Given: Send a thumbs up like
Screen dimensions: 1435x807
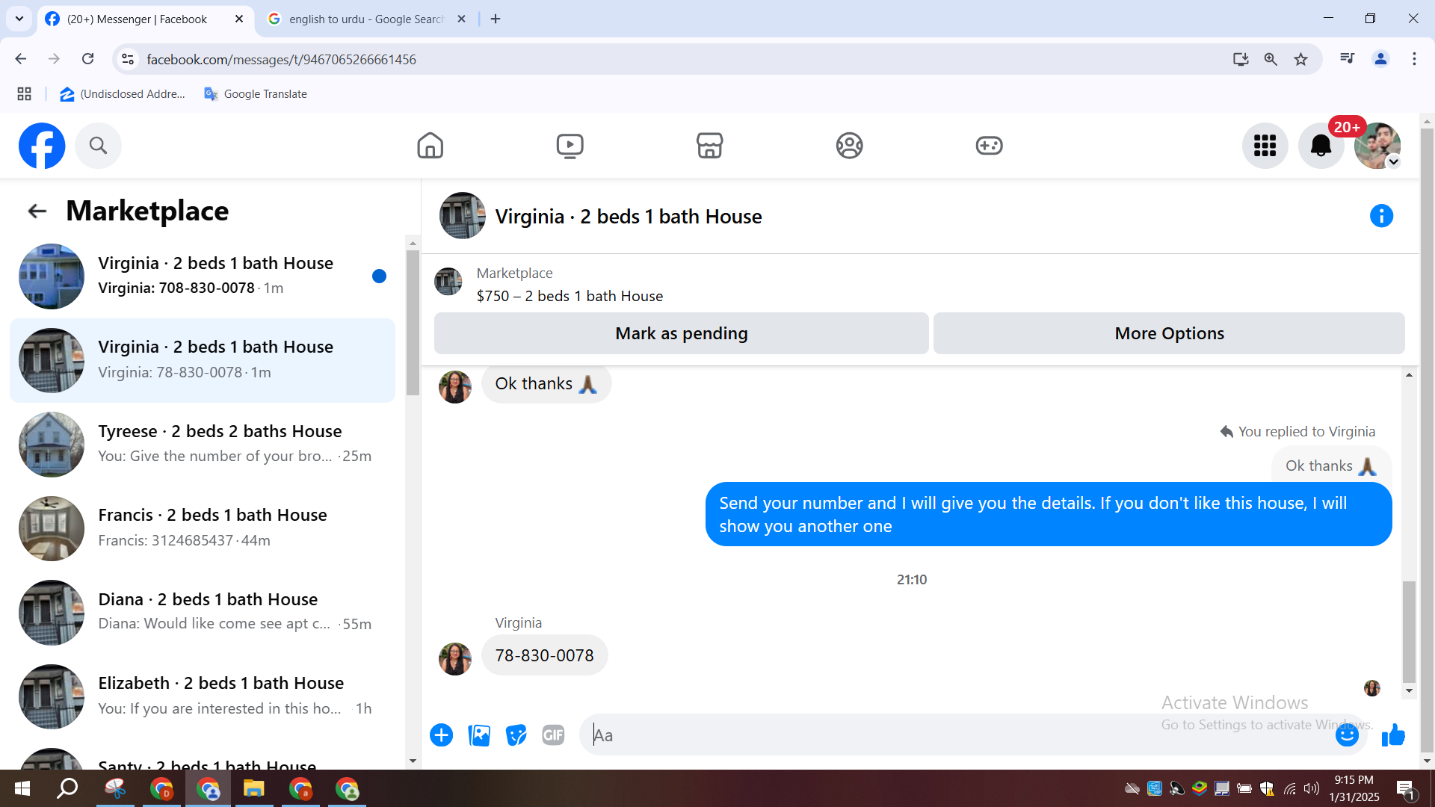Looking at the screenshot, I should coord(1393,735).
